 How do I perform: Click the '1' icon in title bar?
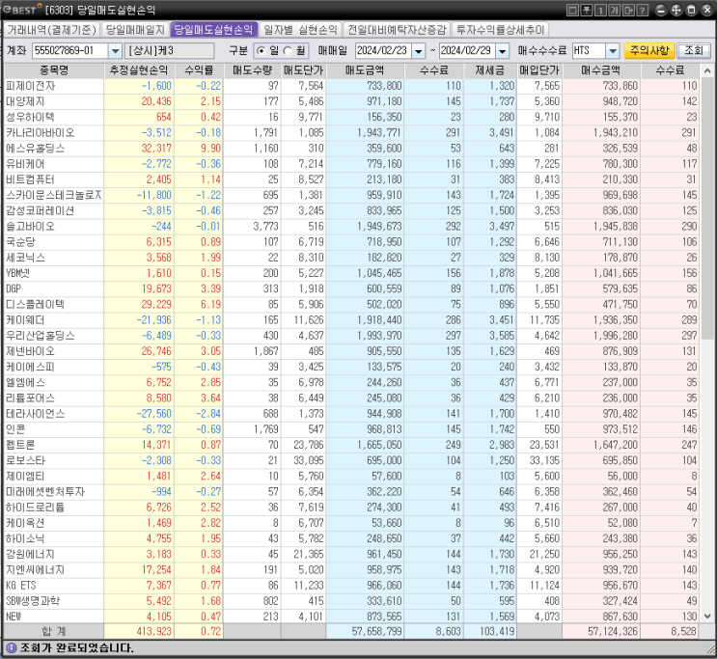(600, 10)
